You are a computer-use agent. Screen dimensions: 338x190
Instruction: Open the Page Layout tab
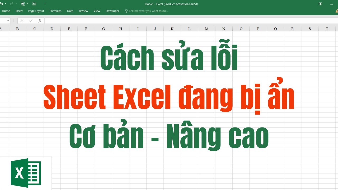(36, 11)
